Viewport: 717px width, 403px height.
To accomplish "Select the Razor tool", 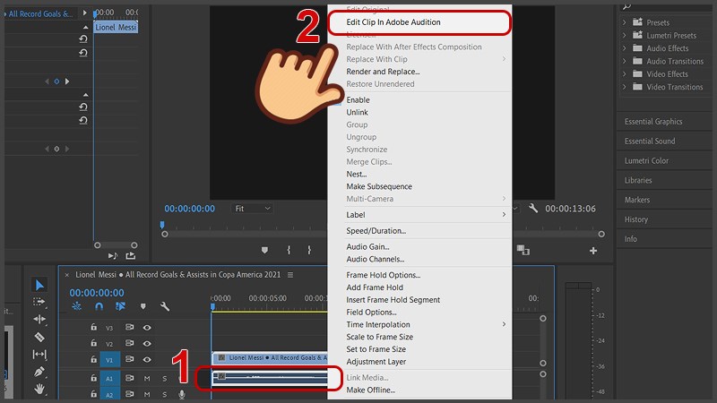I will (x=39, y=337).
